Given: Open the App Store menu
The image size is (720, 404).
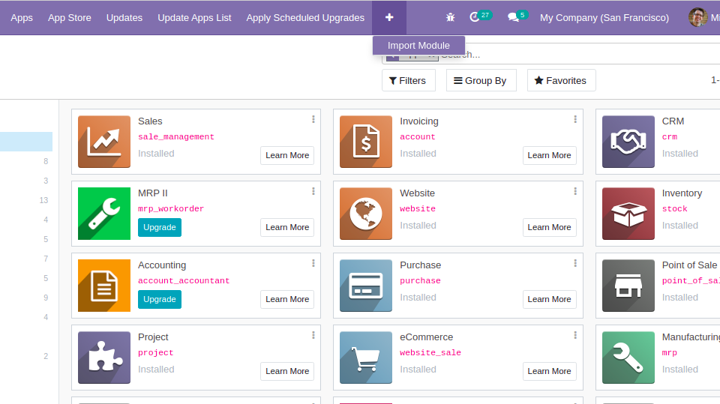Looking at the screenshot, I should pyautogui.click(x=69, y=17).
